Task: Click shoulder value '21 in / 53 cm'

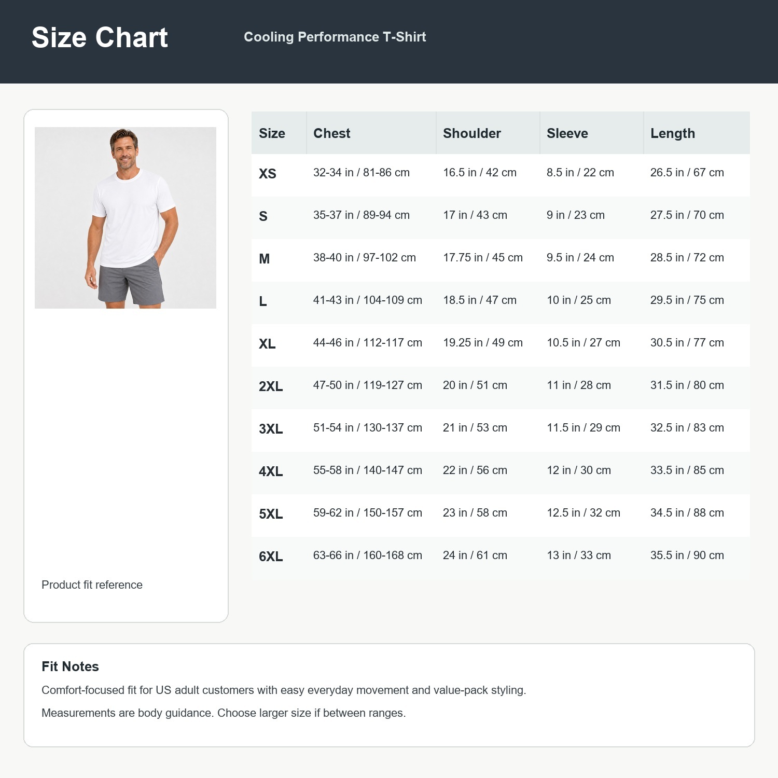Action: coord(475,428)
